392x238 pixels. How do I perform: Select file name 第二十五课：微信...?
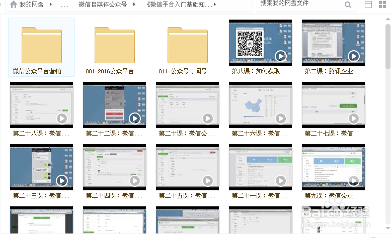pyautogui.click(x=187, y=196)
